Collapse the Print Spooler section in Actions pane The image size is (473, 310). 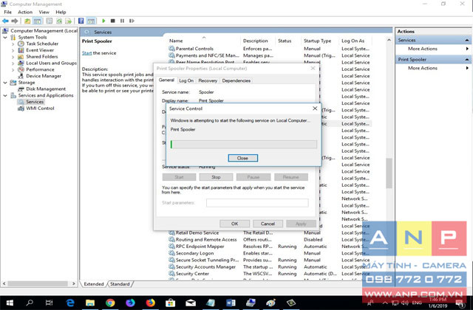[x=466, y=59]
